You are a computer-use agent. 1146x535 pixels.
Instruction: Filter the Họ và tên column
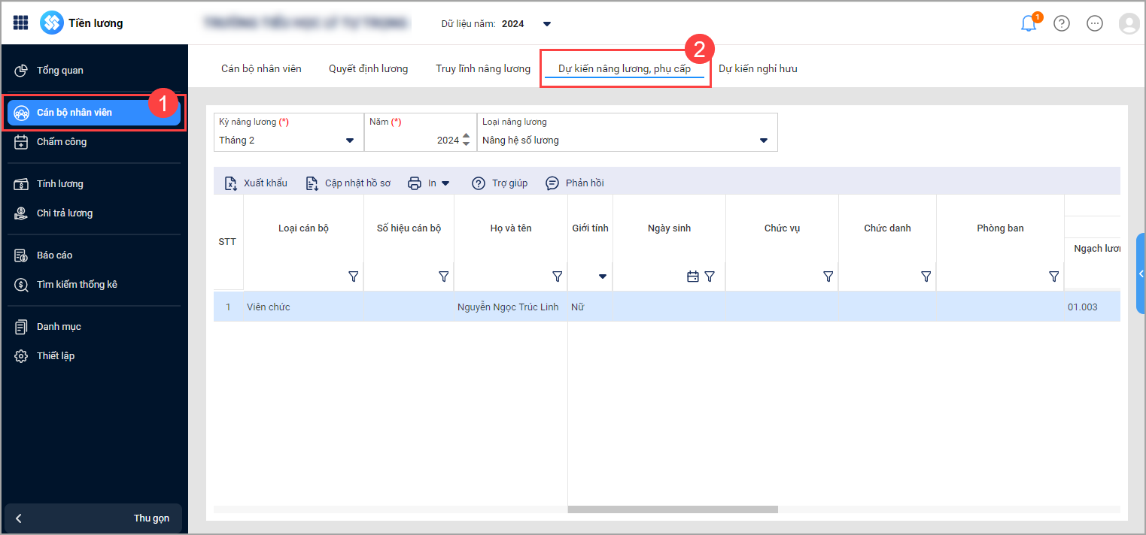point(558,277)
